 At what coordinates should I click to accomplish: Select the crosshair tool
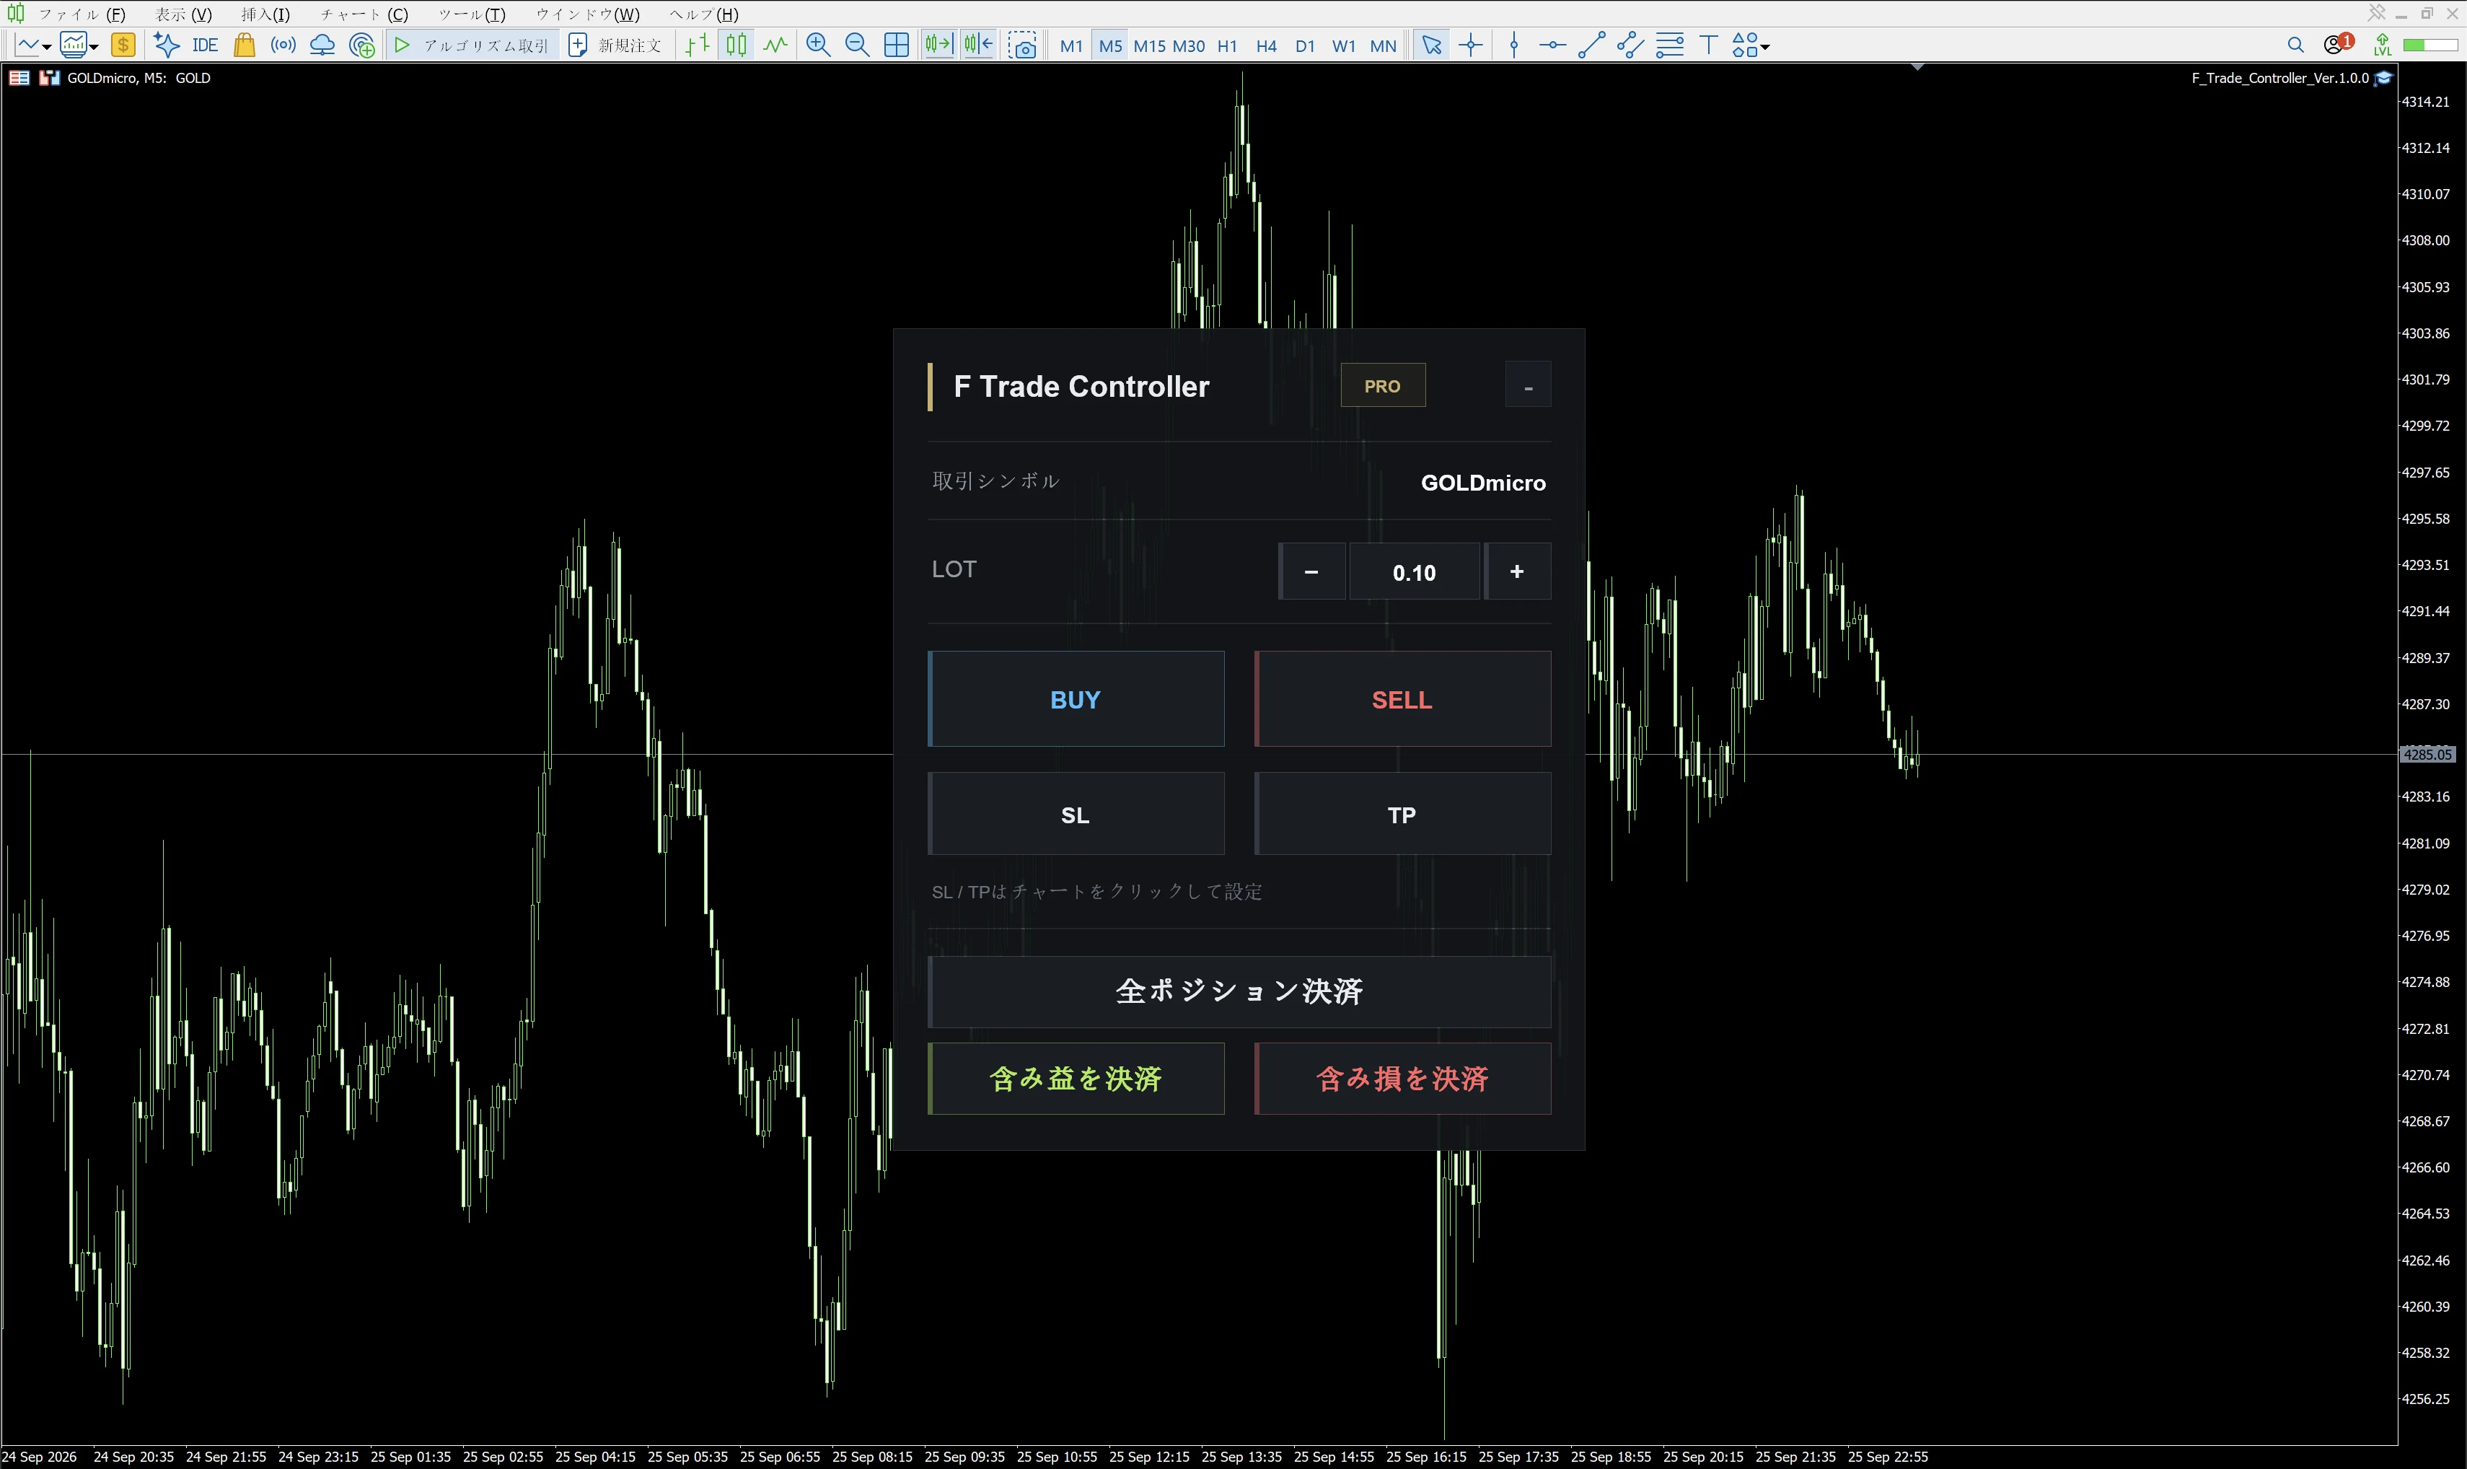point(1471,45)
